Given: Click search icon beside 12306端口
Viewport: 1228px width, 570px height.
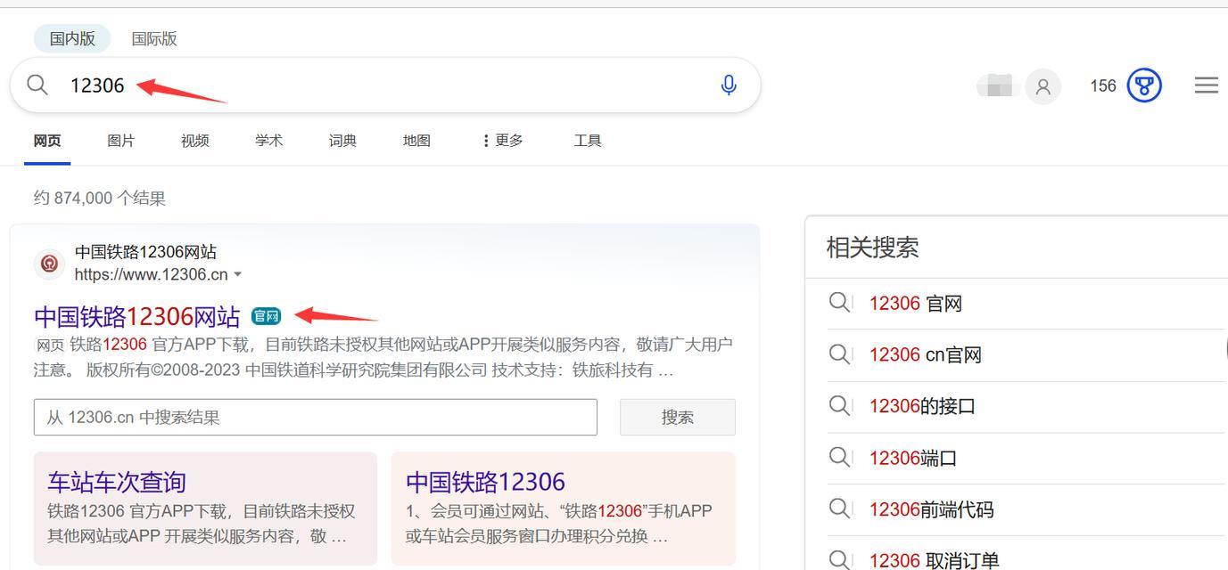Looking at the screenshot, I should (x=839, y=458).
